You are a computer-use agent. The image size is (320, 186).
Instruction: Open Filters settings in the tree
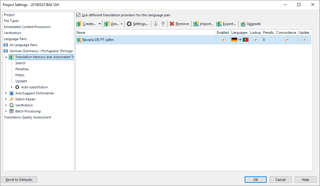[20, 75]
